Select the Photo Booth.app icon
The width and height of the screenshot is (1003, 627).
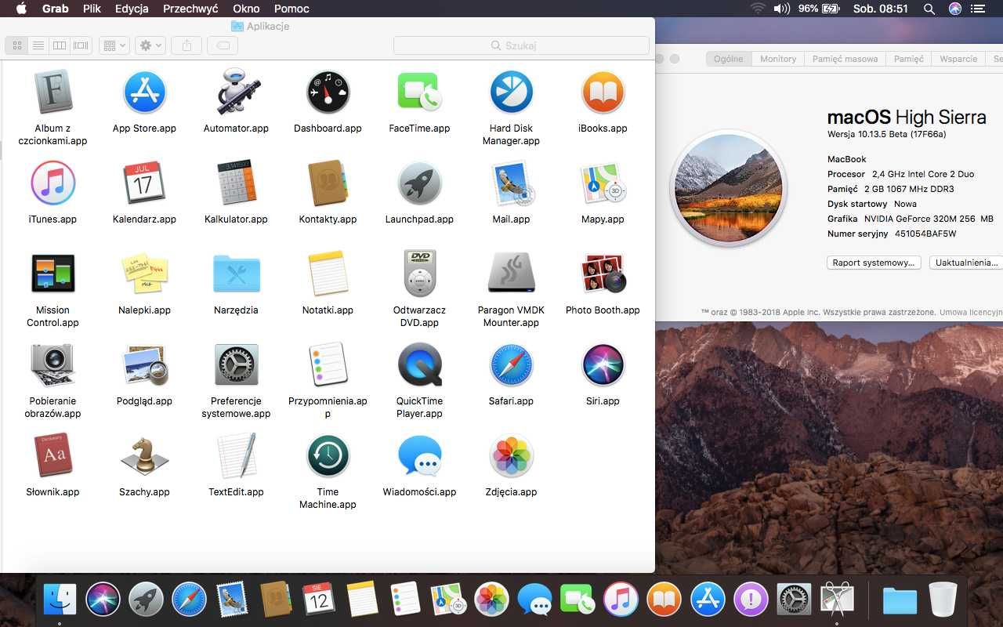[603, 274]
